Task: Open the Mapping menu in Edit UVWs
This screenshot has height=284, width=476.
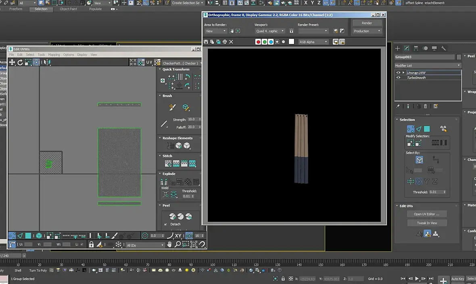Action: [54, 55]
